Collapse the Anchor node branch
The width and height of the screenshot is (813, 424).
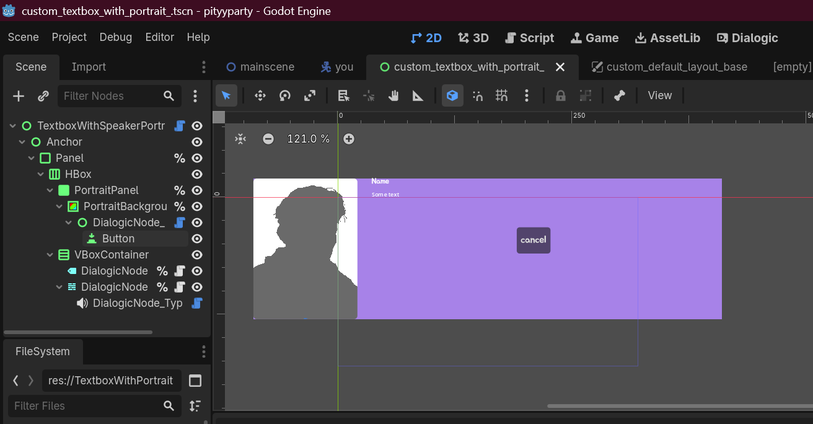[22, 142]
